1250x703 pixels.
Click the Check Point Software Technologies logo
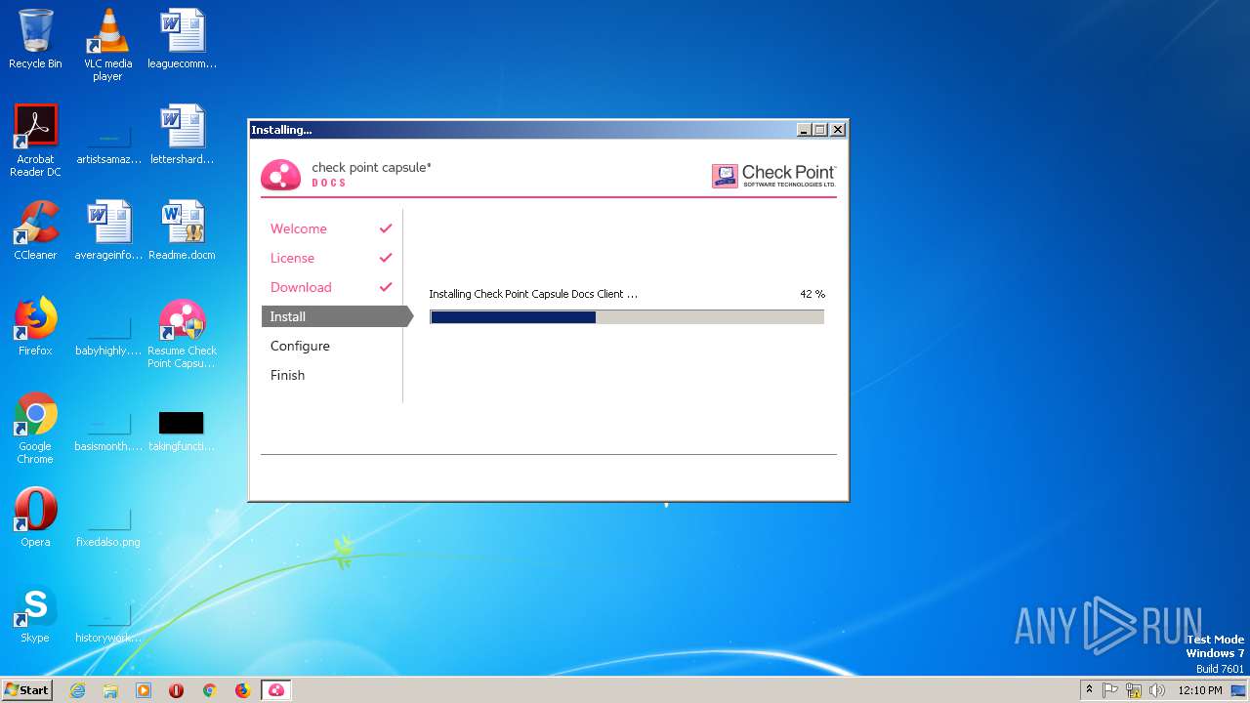click(x=774, y=175)
